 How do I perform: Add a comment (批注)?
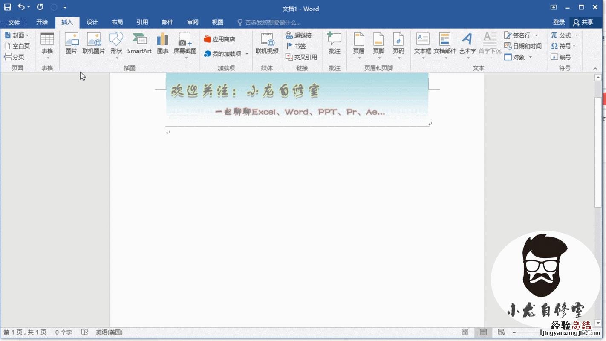[335, 44]
